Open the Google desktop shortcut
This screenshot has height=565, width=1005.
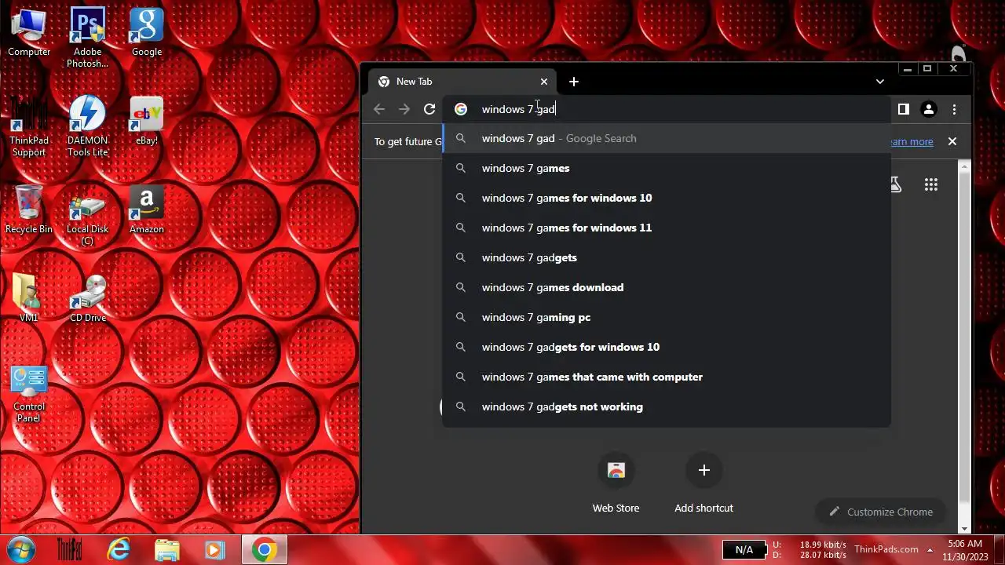click(146, 32)
